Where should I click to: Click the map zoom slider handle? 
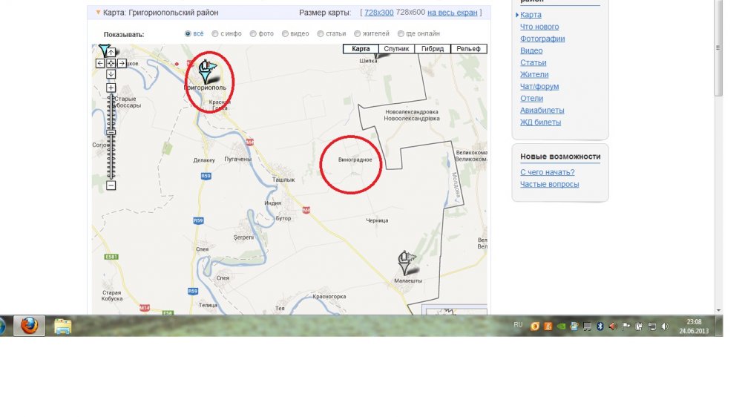click(111, 132)
